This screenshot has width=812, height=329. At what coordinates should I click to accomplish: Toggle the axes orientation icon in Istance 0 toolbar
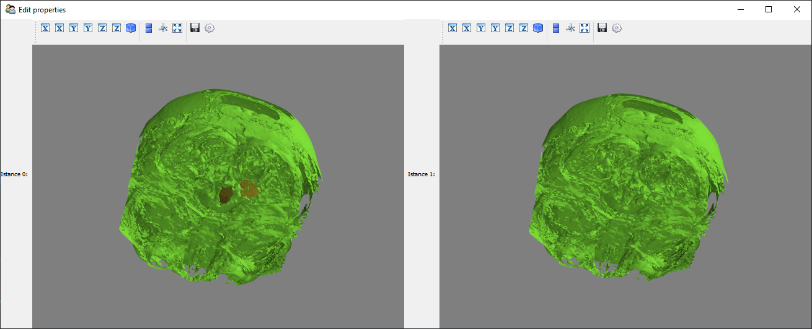(x=163, y=28)
